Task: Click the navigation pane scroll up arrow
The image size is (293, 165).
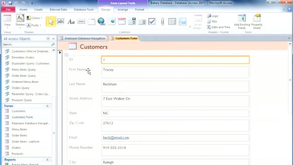Action: [x=54, y=50]
